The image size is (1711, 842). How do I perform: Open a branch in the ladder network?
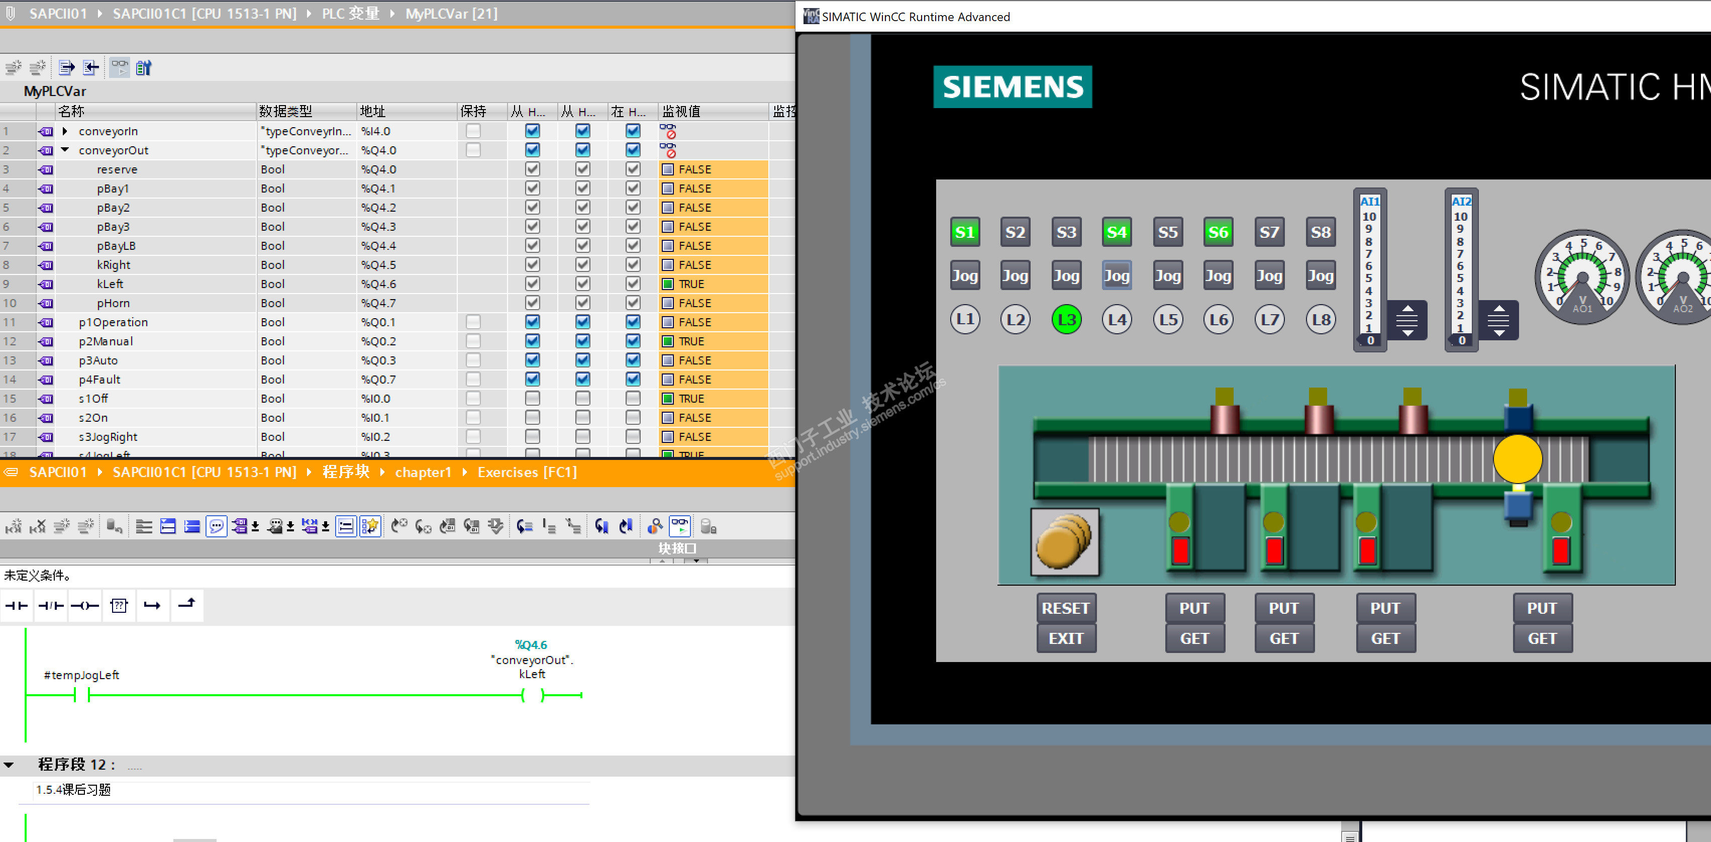[152, 605]
